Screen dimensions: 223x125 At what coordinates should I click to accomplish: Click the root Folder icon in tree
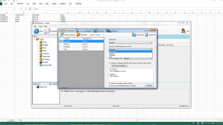38,39
